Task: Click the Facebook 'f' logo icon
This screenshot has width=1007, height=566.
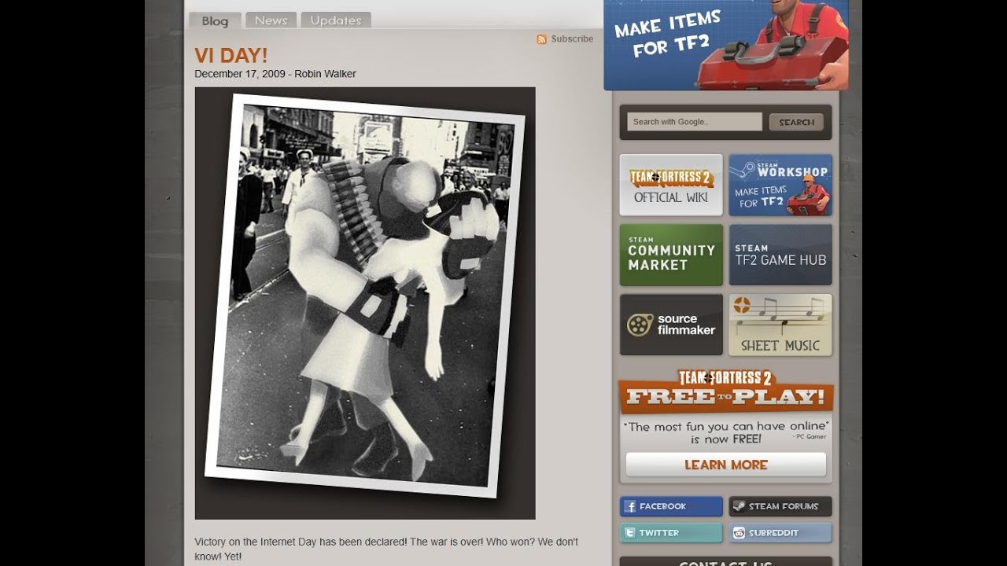Action: [629, 506]
